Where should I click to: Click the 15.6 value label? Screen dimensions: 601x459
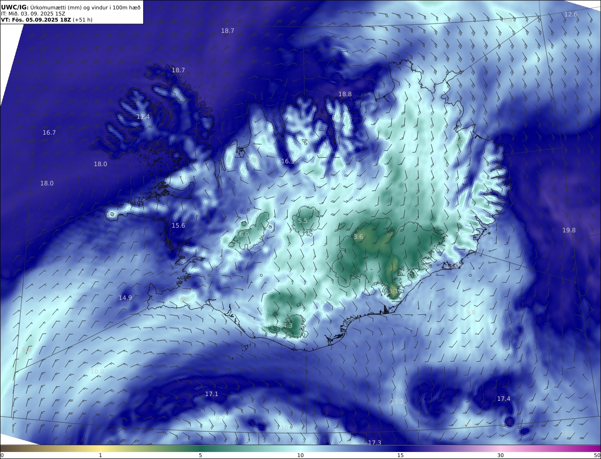point(178,226)
